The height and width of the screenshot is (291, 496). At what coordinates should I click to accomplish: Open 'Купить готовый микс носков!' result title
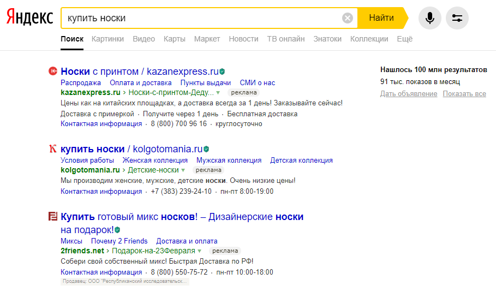(182, 223)
